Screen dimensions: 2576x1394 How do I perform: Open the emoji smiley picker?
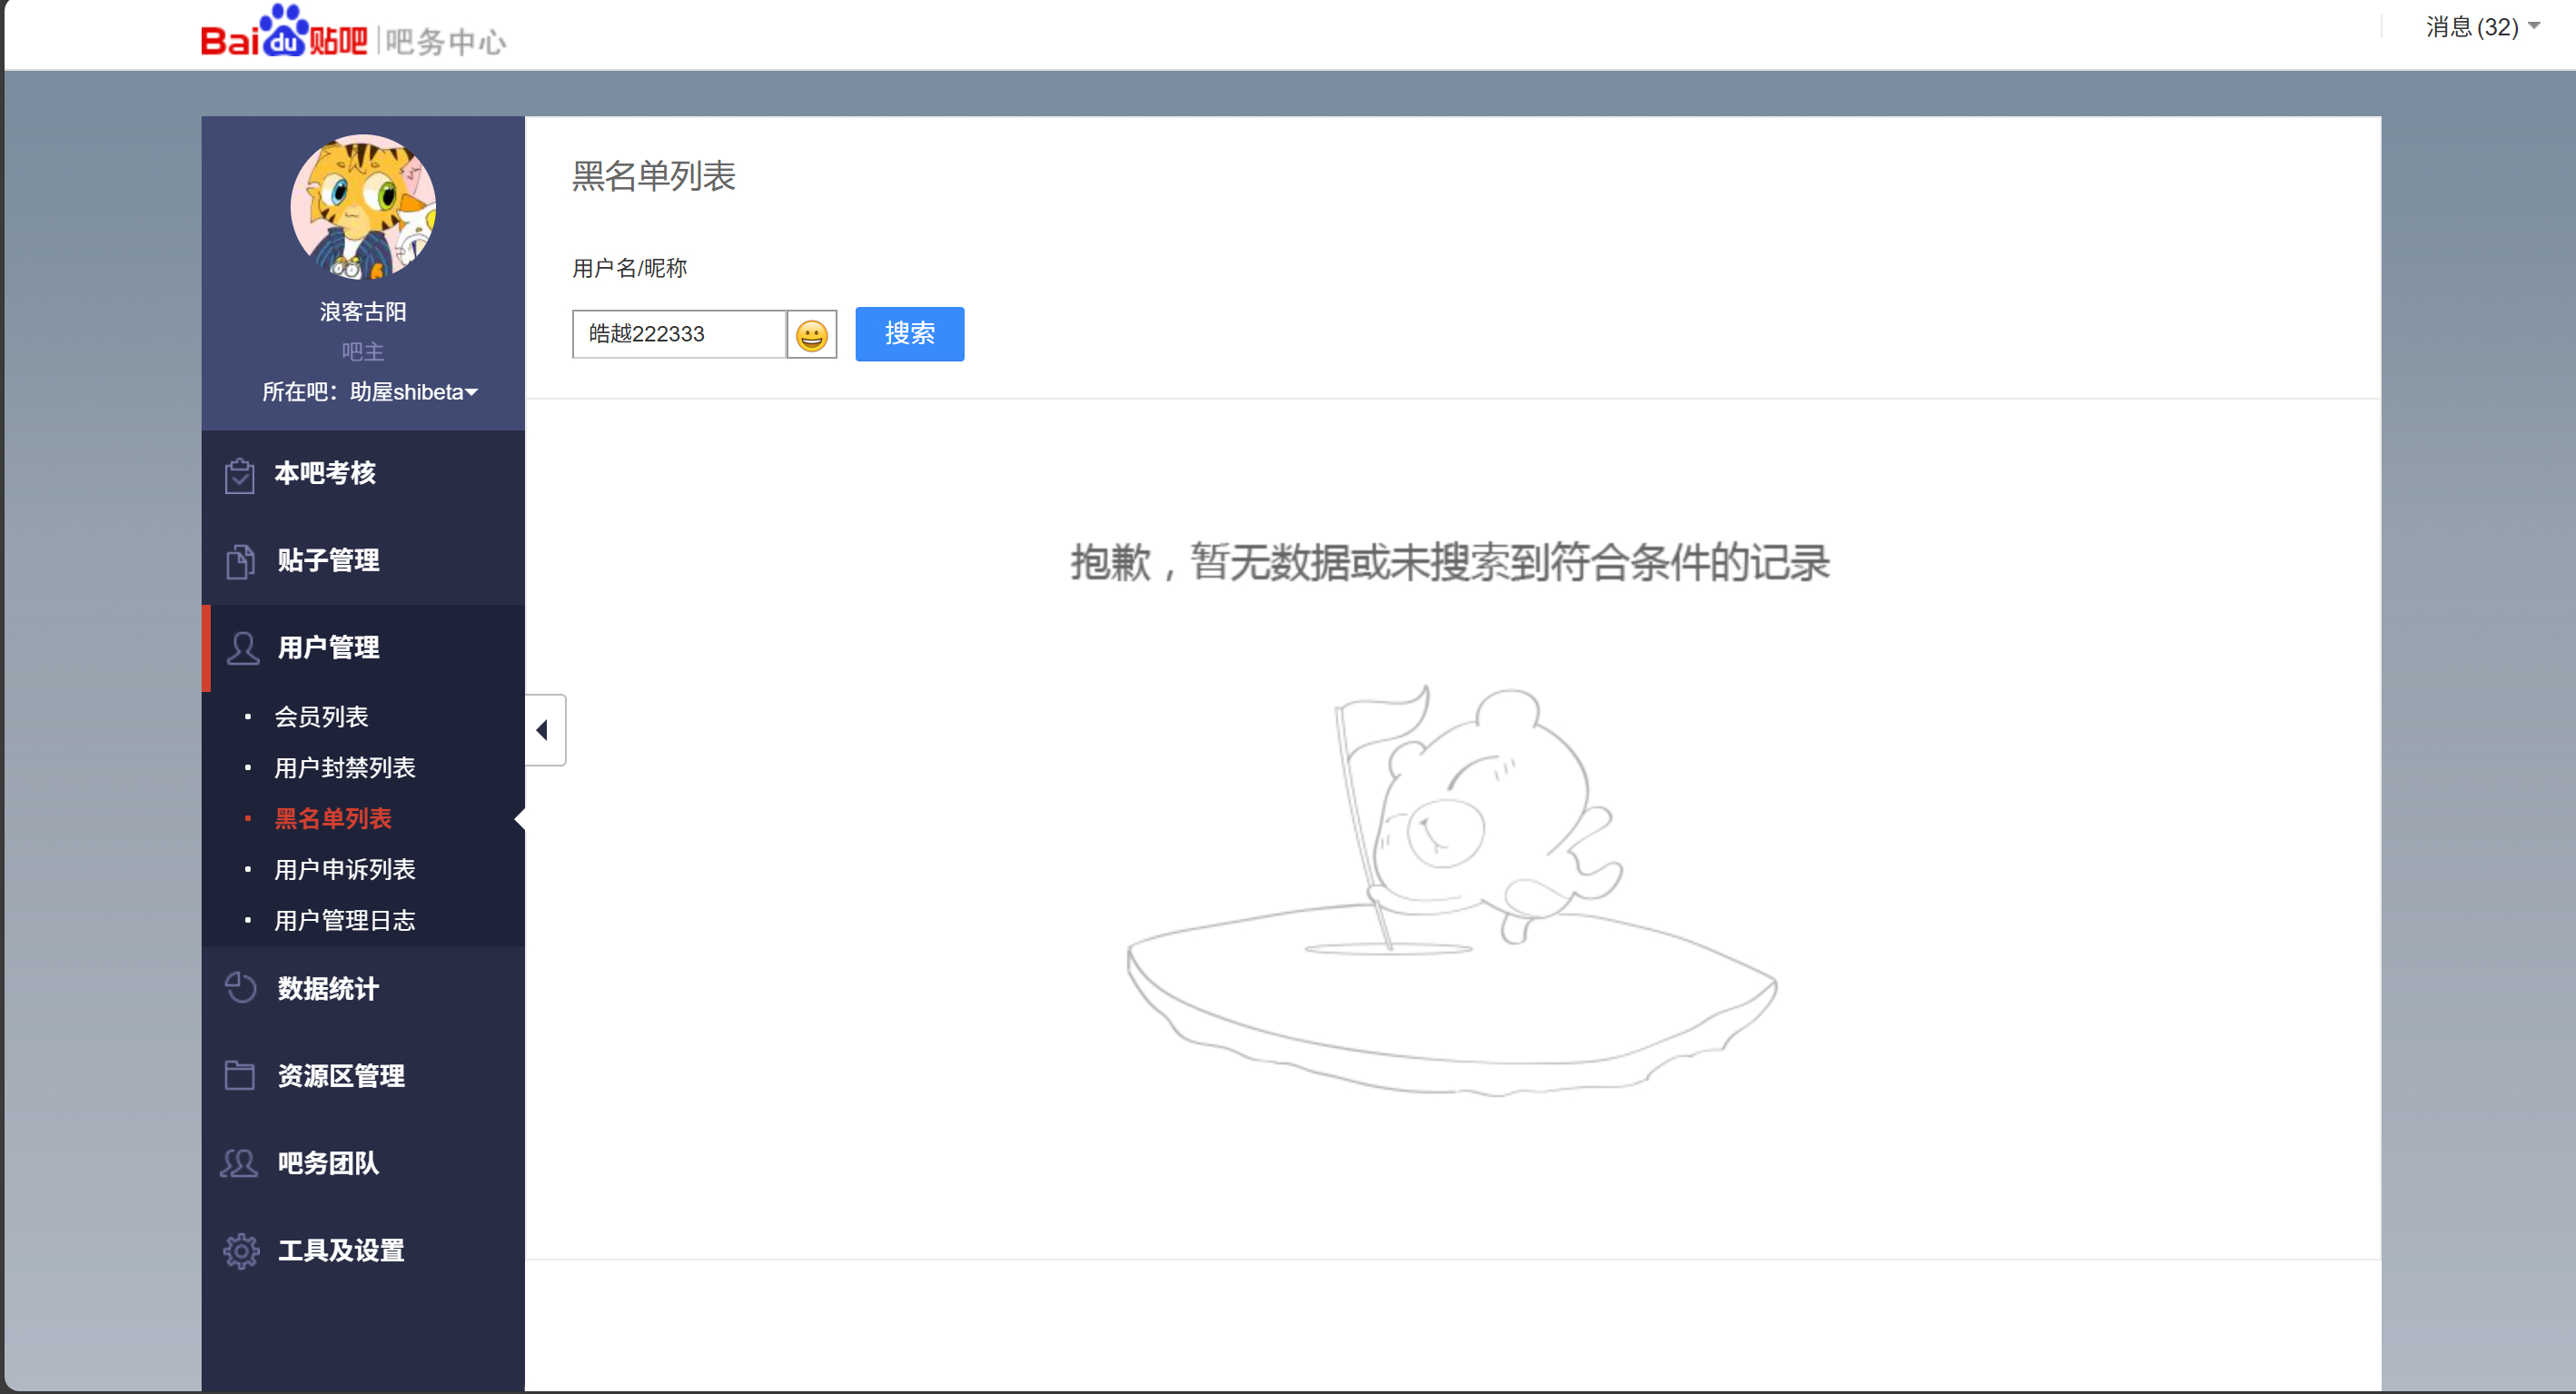click(811, 335)
